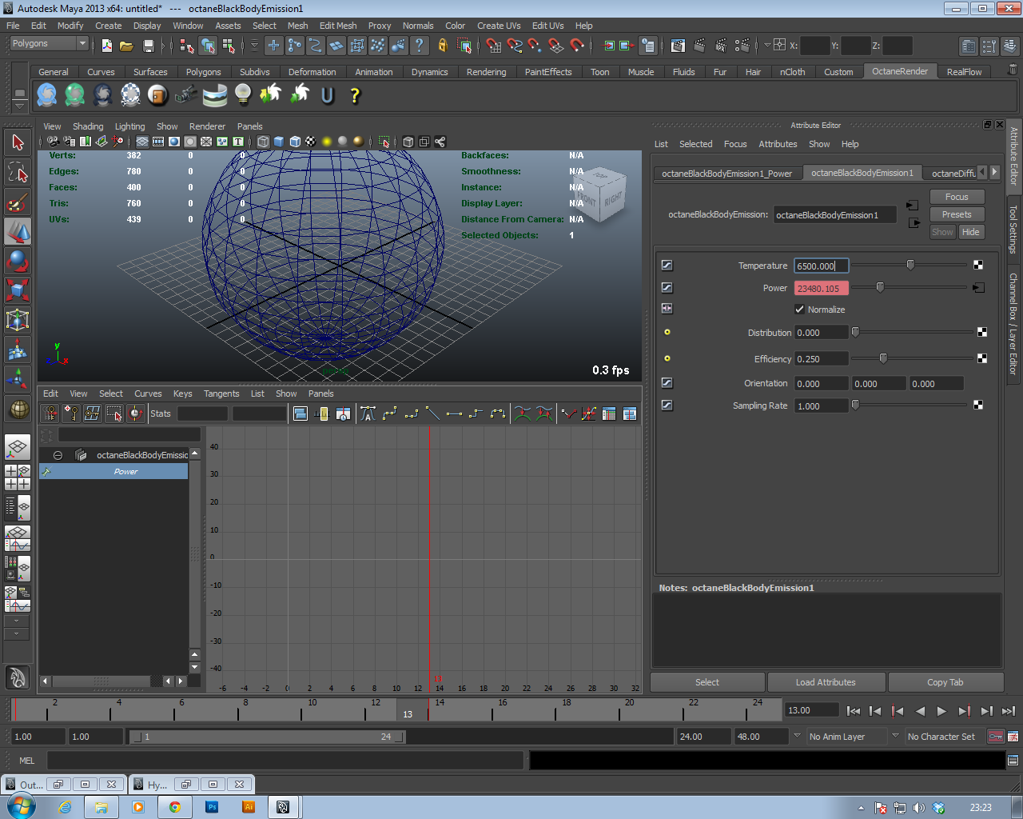Click the light bulb icon on OctaneRender shelf

click(x=243, y=95)
